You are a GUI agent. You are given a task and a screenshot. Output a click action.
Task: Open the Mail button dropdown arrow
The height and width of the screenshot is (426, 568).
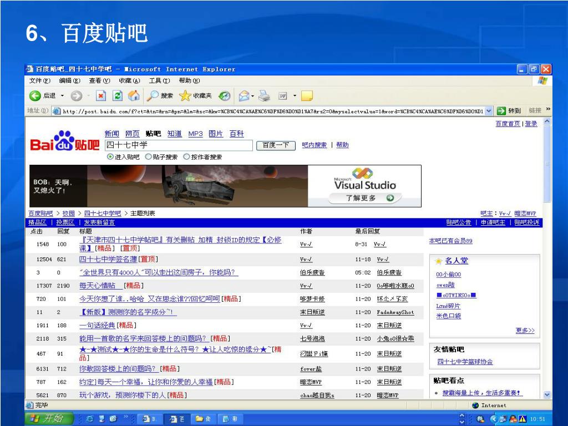pyautogui.click(x=252, y=96)
